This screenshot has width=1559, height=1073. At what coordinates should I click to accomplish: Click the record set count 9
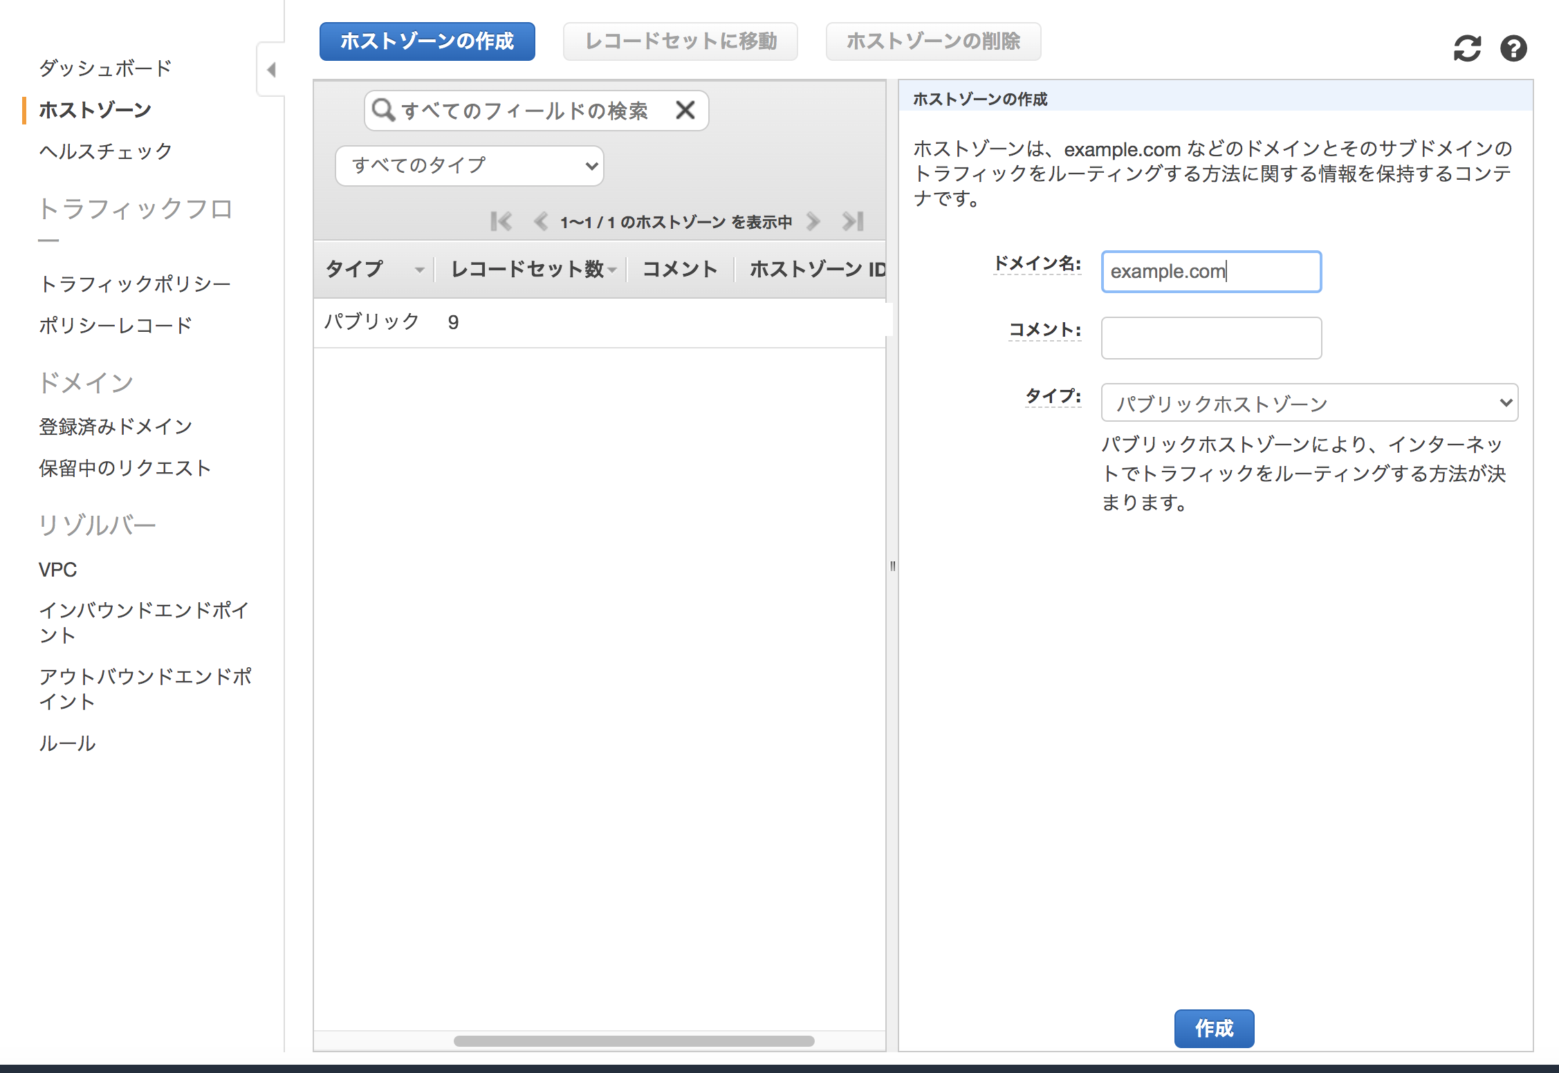pos(453,322)
